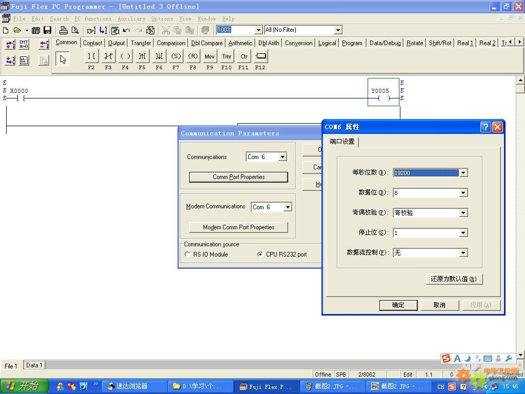The image size is (525, 394).
Task: Click 还原为默认值 restore defaults button
Action: [454, 279]
